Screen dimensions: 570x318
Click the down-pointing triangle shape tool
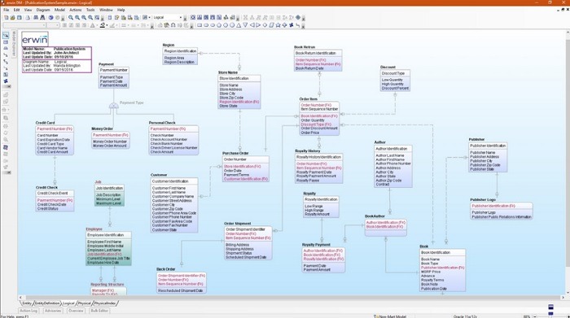(x=245, y=25)
